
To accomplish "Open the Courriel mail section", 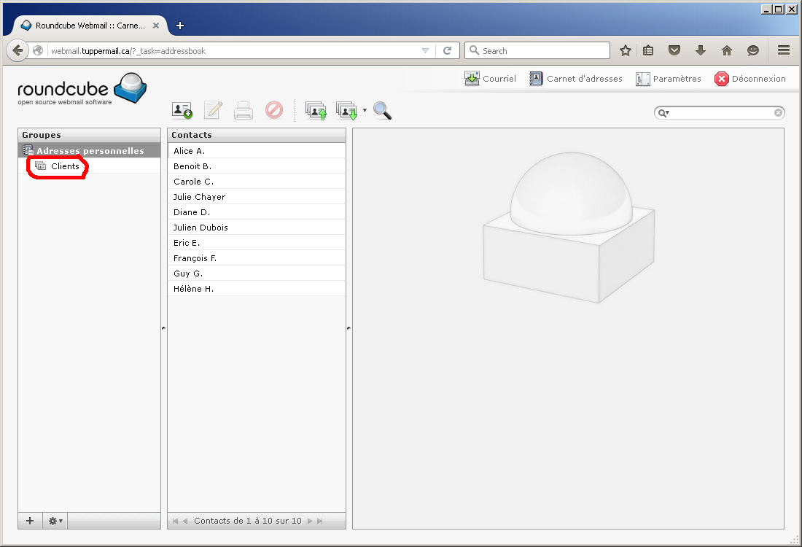I will tap(490, 79).
